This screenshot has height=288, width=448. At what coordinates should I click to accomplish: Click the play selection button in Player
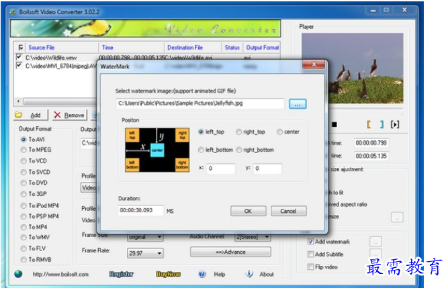(x=395, y=124)
